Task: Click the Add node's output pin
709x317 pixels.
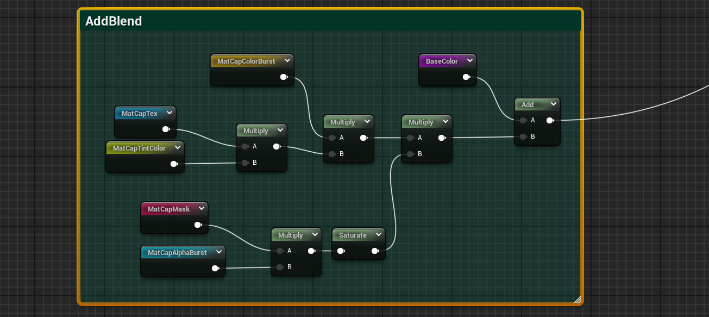Action: [x=550, y=121]
